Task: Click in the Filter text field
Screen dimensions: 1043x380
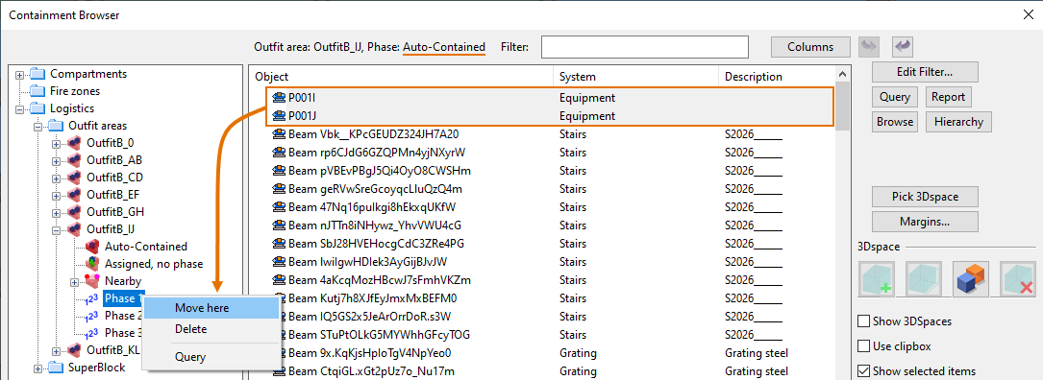Action: [x=645, y=47]
